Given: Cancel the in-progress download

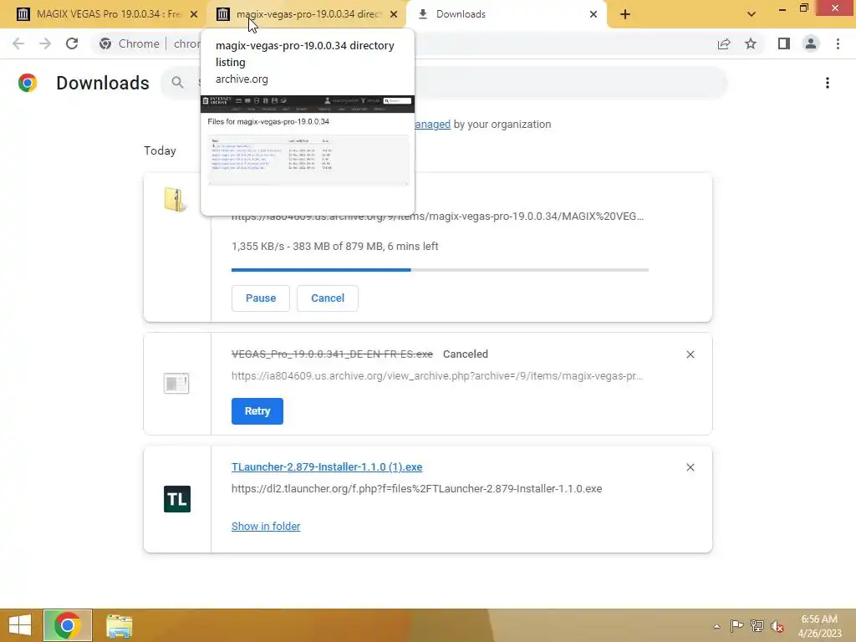Looking at the screenshot, I should coord(328,298).
